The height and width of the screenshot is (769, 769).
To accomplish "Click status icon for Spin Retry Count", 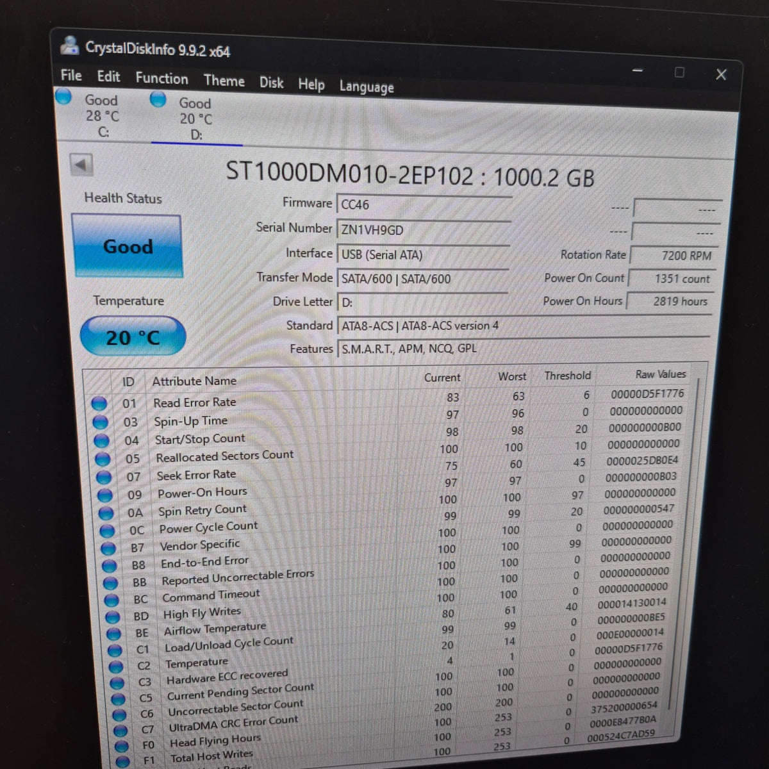I will [106, 513].
